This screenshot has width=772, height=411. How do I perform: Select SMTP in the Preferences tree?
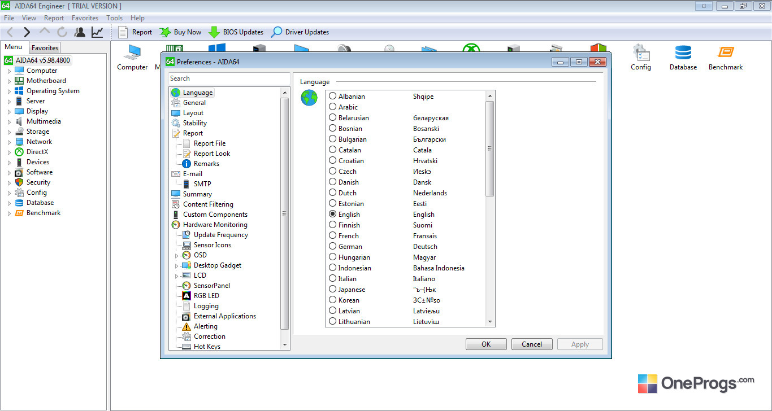point(202,184)
